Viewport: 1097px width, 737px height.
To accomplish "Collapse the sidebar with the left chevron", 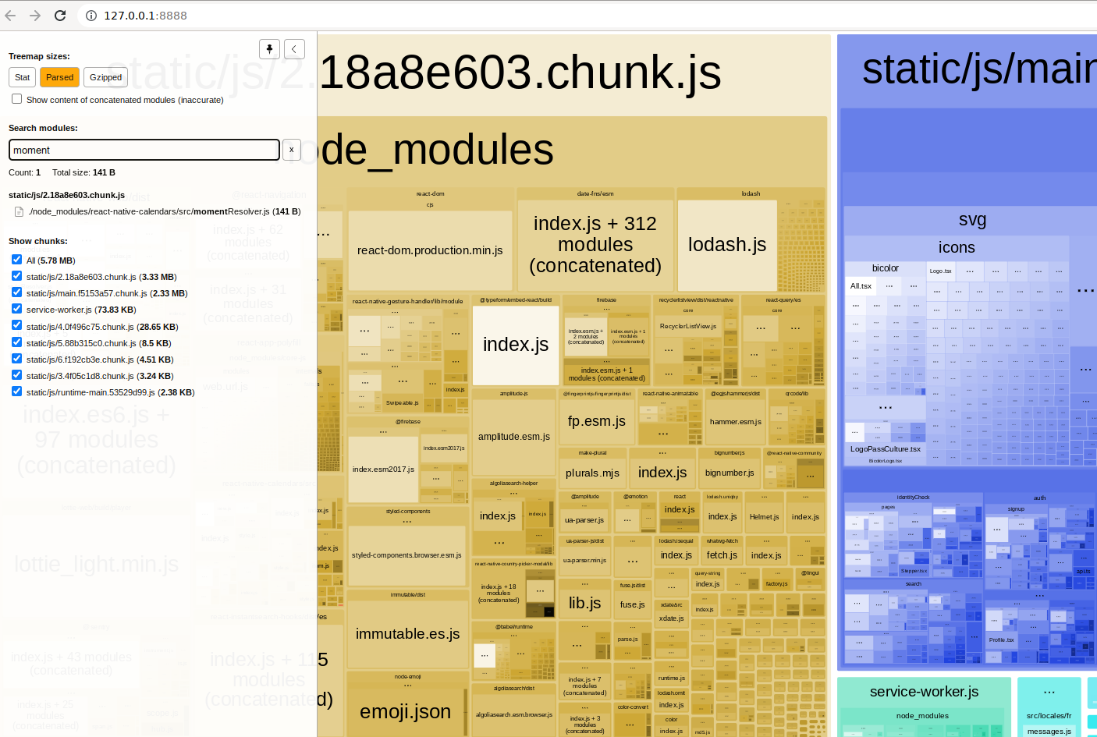I will [x=294, y=48].
